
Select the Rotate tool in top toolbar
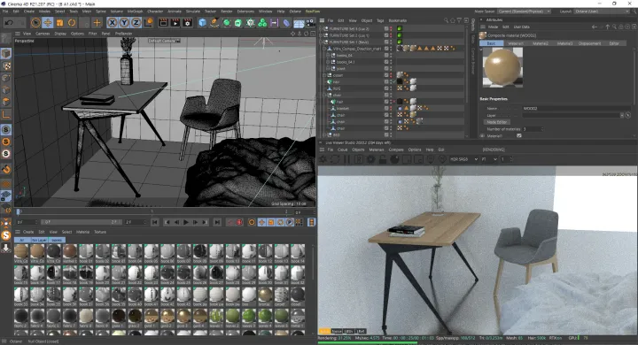[72, 23]
